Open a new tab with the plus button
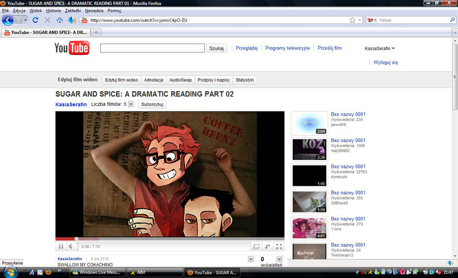The height and width of the screenshot is (278, 458). coord(96,33)
